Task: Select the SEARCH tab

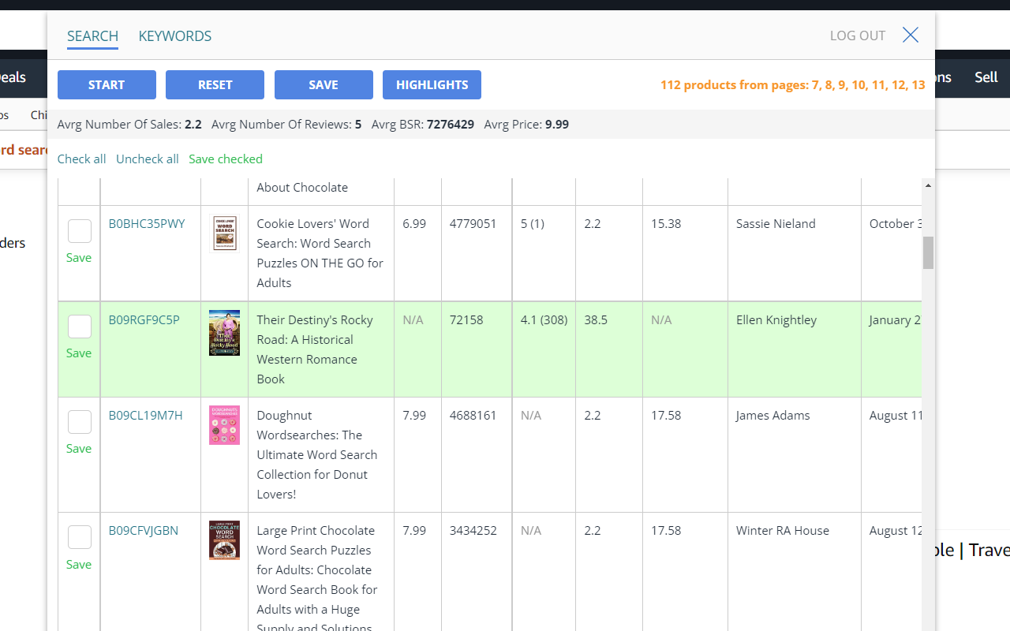Action: [92, 36]
